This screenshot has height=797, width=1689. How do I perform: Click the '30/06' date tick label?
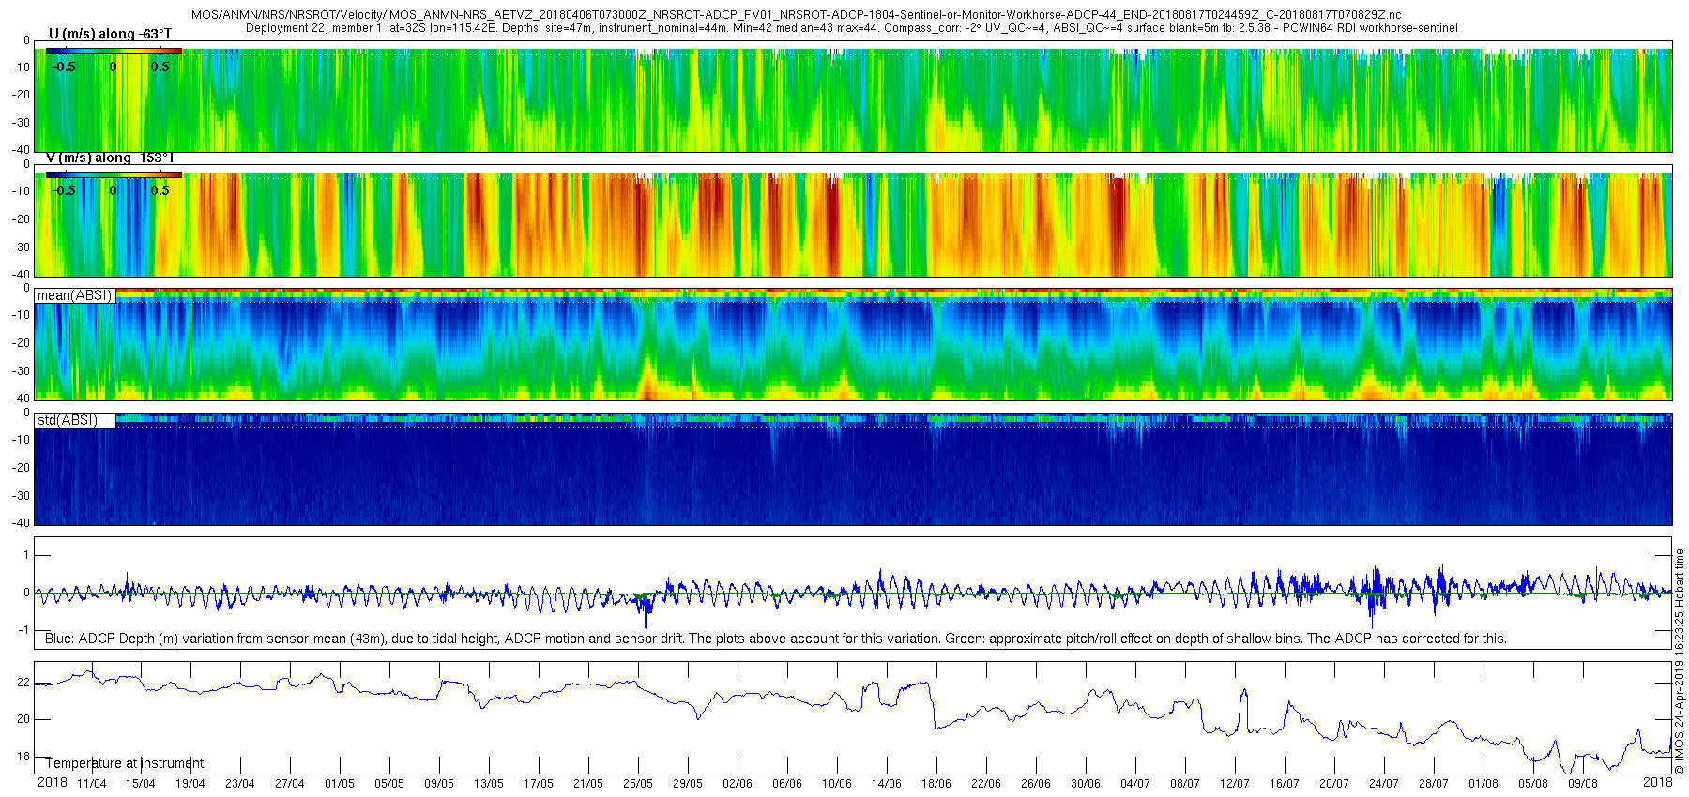[1086, 784]
